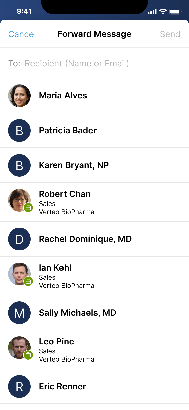189x410 pixels.
Task: Choose Patricia Bader from the contact list
Action: coord(68,131)
